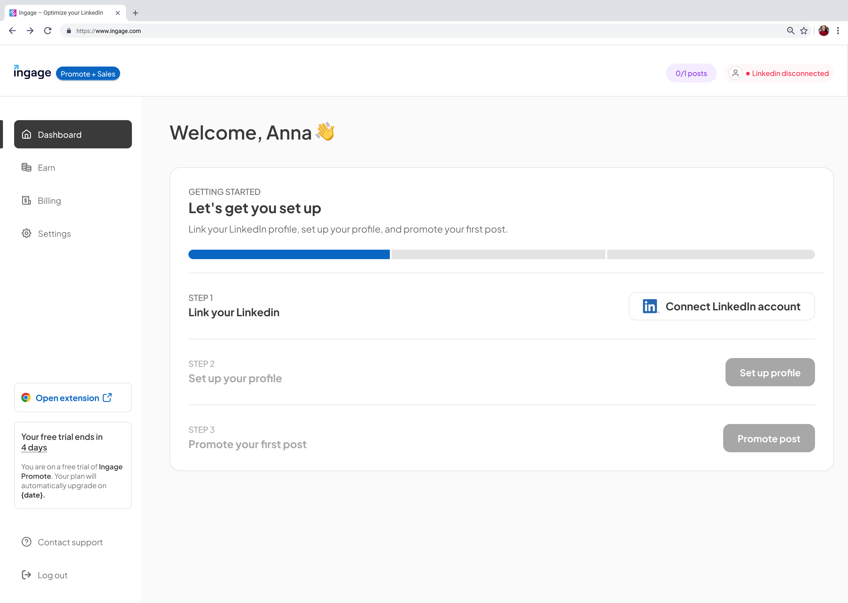Image resolution: width=848 pixels, height=603 pixels.
Task: Open Settings from the sidebar
Action: [x=54, y=233]
